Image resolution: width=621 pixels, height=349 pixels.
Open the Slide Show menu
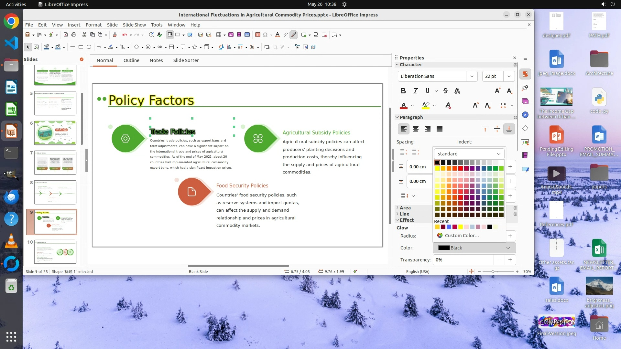(134, 25)
